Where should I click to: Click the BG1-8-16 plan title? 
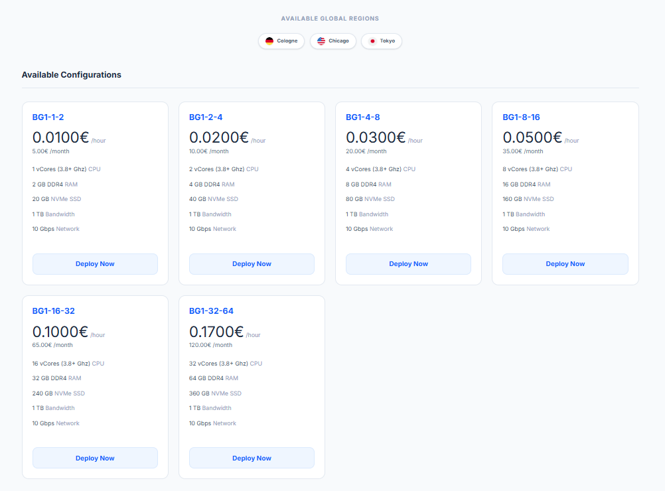tap(521, 117)
